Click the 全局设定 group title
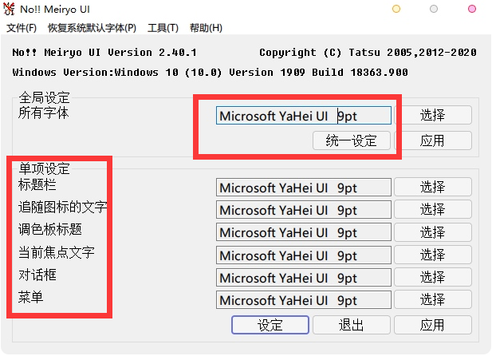The height and width of the screenshot is (356, 492). pyautogui.click(x=44, y=97)
